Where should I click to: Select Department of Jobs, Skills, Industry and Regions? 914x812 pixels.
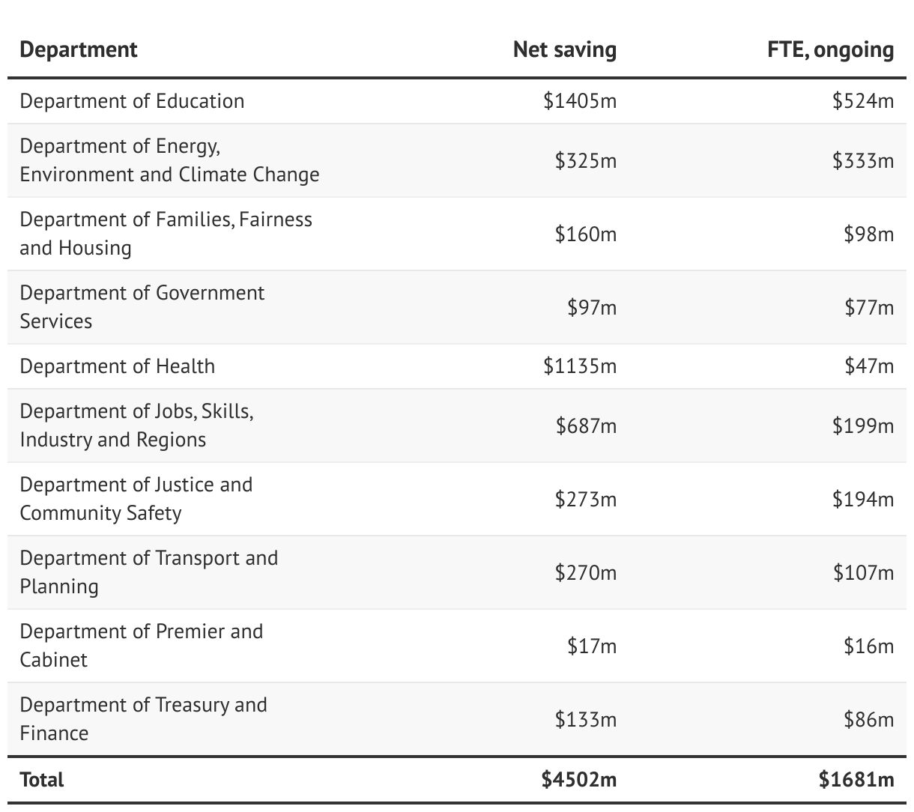pos(136,425)
